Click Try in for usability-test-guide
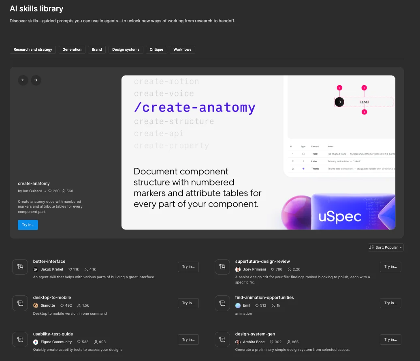Viewport: 420px width, 361px height. [x=188, y=340]
